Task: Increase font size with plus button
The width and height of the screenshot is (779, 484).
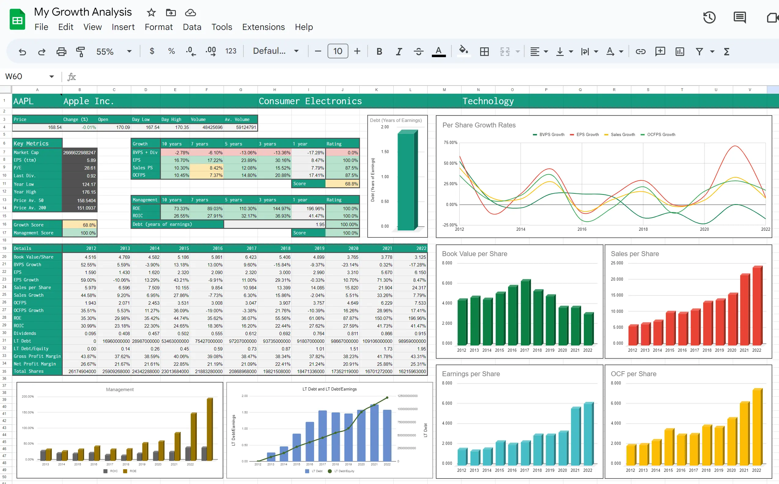Action: coord(357,51)
